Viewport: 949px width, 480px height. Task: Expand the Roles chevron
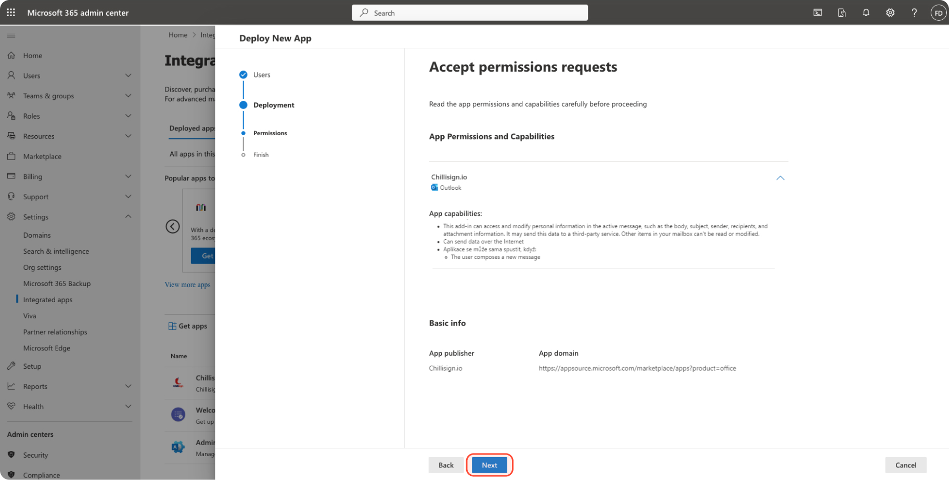[x=128, y=116]
